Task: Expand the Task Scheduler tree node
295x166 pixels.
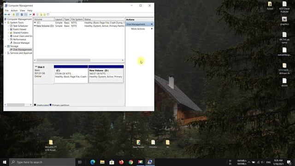Action: click(8, 26)
